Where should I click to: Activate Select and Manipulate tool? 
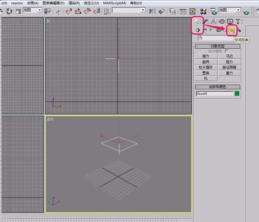(58, 11)
